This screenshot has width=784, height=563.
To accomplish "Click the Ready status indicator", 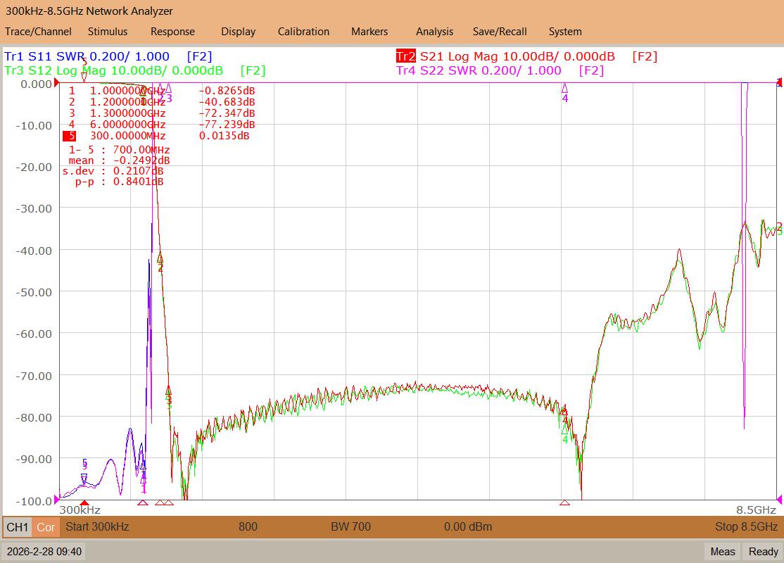I will coord(763,552).
